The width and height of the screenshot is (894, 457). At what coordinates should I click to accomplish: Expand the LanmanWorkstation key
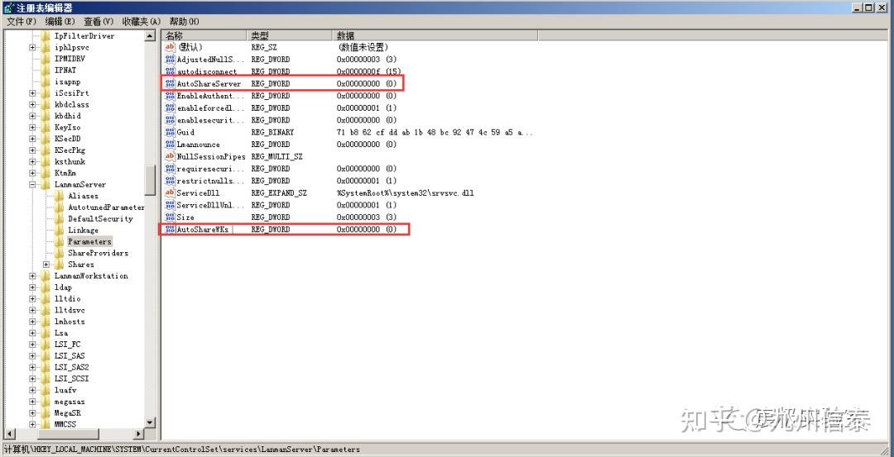tap(32, 276)
